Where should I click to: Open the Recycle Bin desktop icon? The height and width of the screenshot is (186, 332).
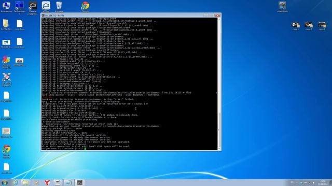(x=59, y=7)
